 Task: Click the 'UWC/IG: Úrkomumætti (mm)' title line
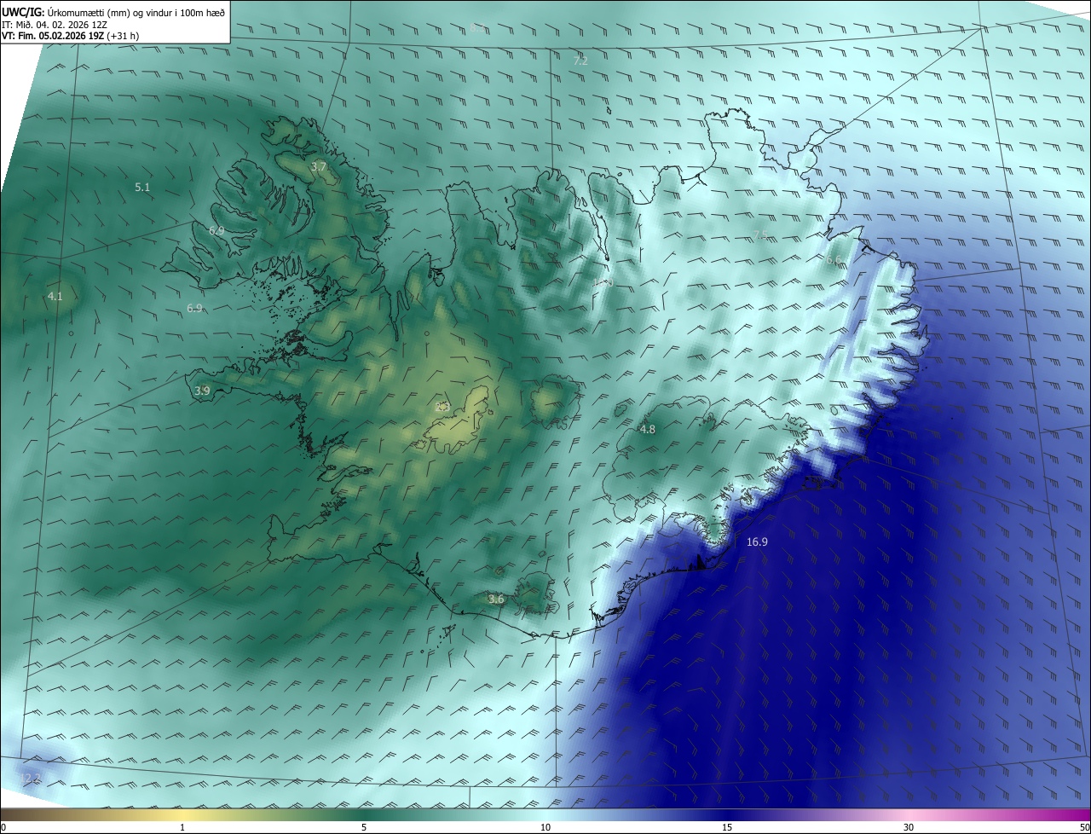[113, 13]
